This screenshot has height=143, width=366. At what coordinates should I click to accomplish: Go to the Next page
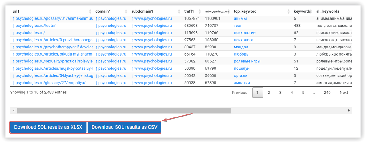point(344,93)
